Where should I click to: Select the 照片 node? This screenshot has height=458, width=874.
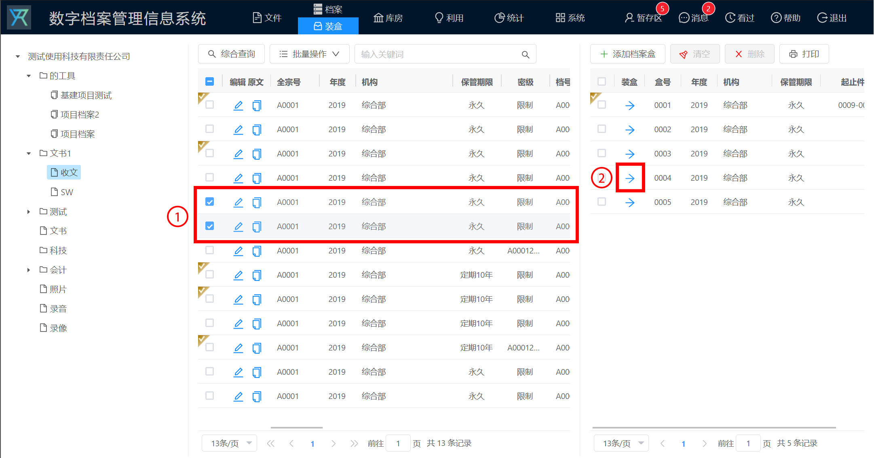[x=53, y=289]
